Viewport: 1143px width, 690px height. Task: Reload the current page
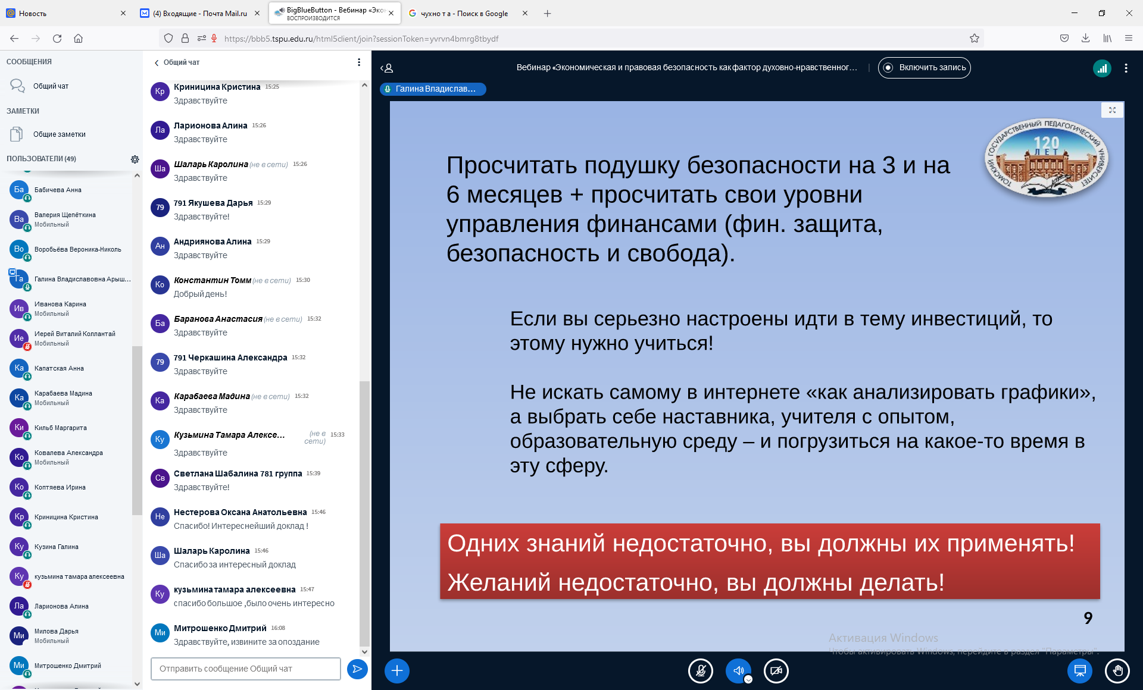pyautogui.click(x=57, y=39)
